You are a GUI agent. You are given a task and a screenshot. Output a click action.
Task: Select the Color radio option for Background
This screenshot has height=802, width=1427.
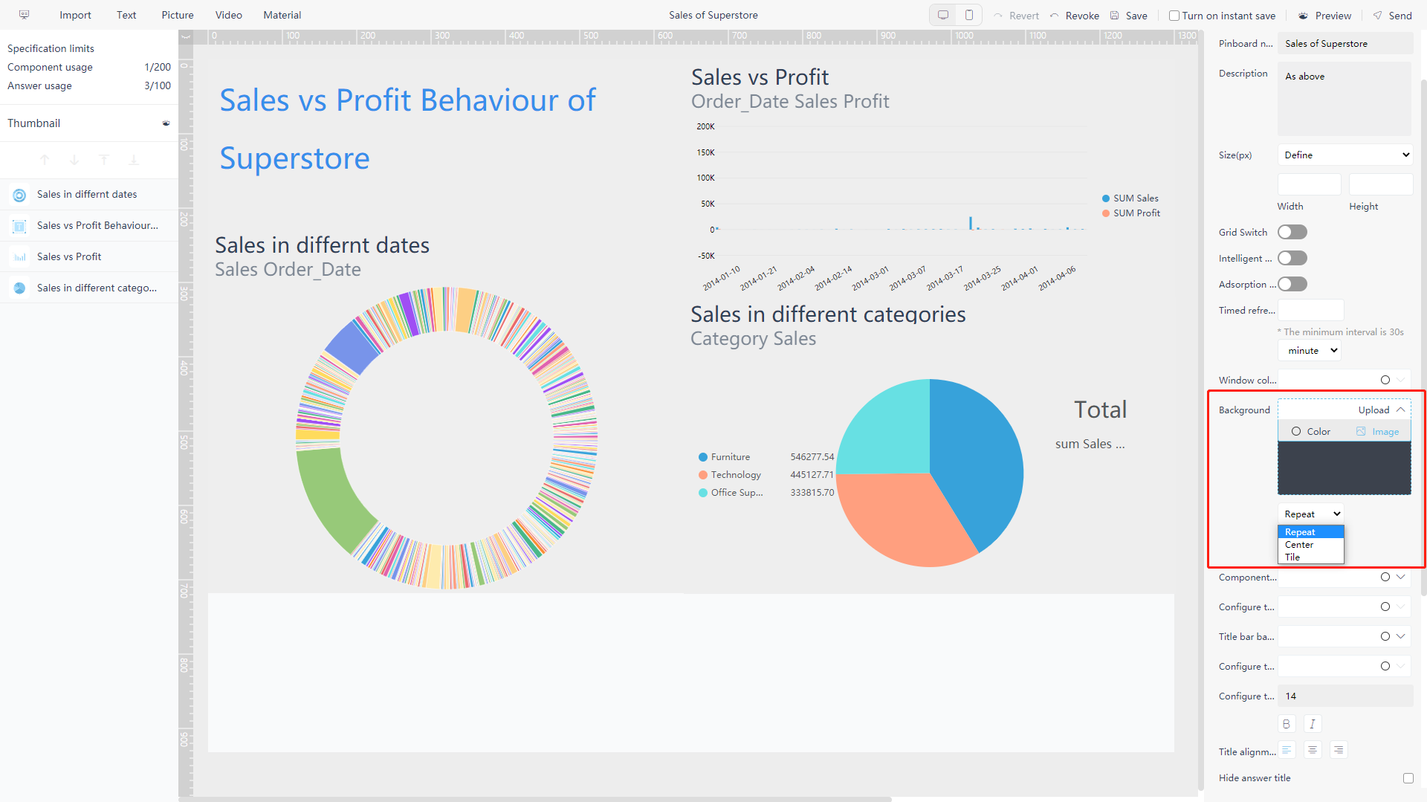(x=1296, y=431)
